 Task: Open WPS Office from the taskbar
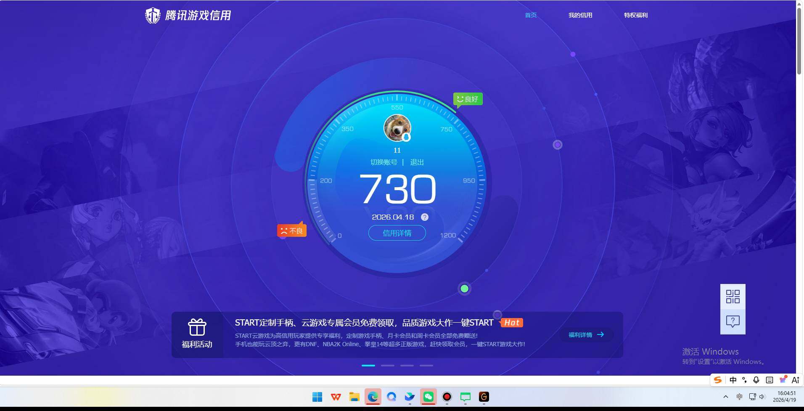pyautogui.click(x=335, y=396)
